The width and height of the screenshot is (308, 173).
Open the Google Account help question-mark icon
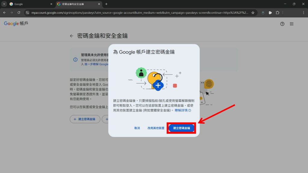[282, 24]
